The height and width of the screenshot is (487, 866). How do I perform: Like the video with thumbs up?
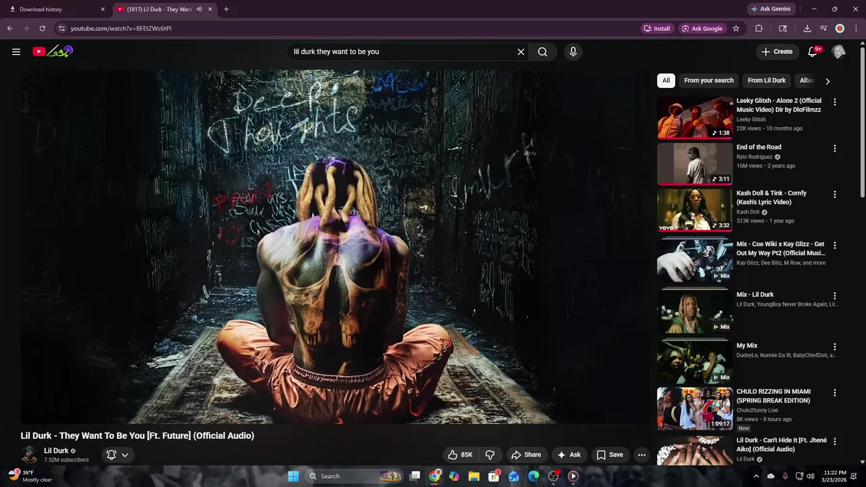pyautogui.click(x=460, y=455)
